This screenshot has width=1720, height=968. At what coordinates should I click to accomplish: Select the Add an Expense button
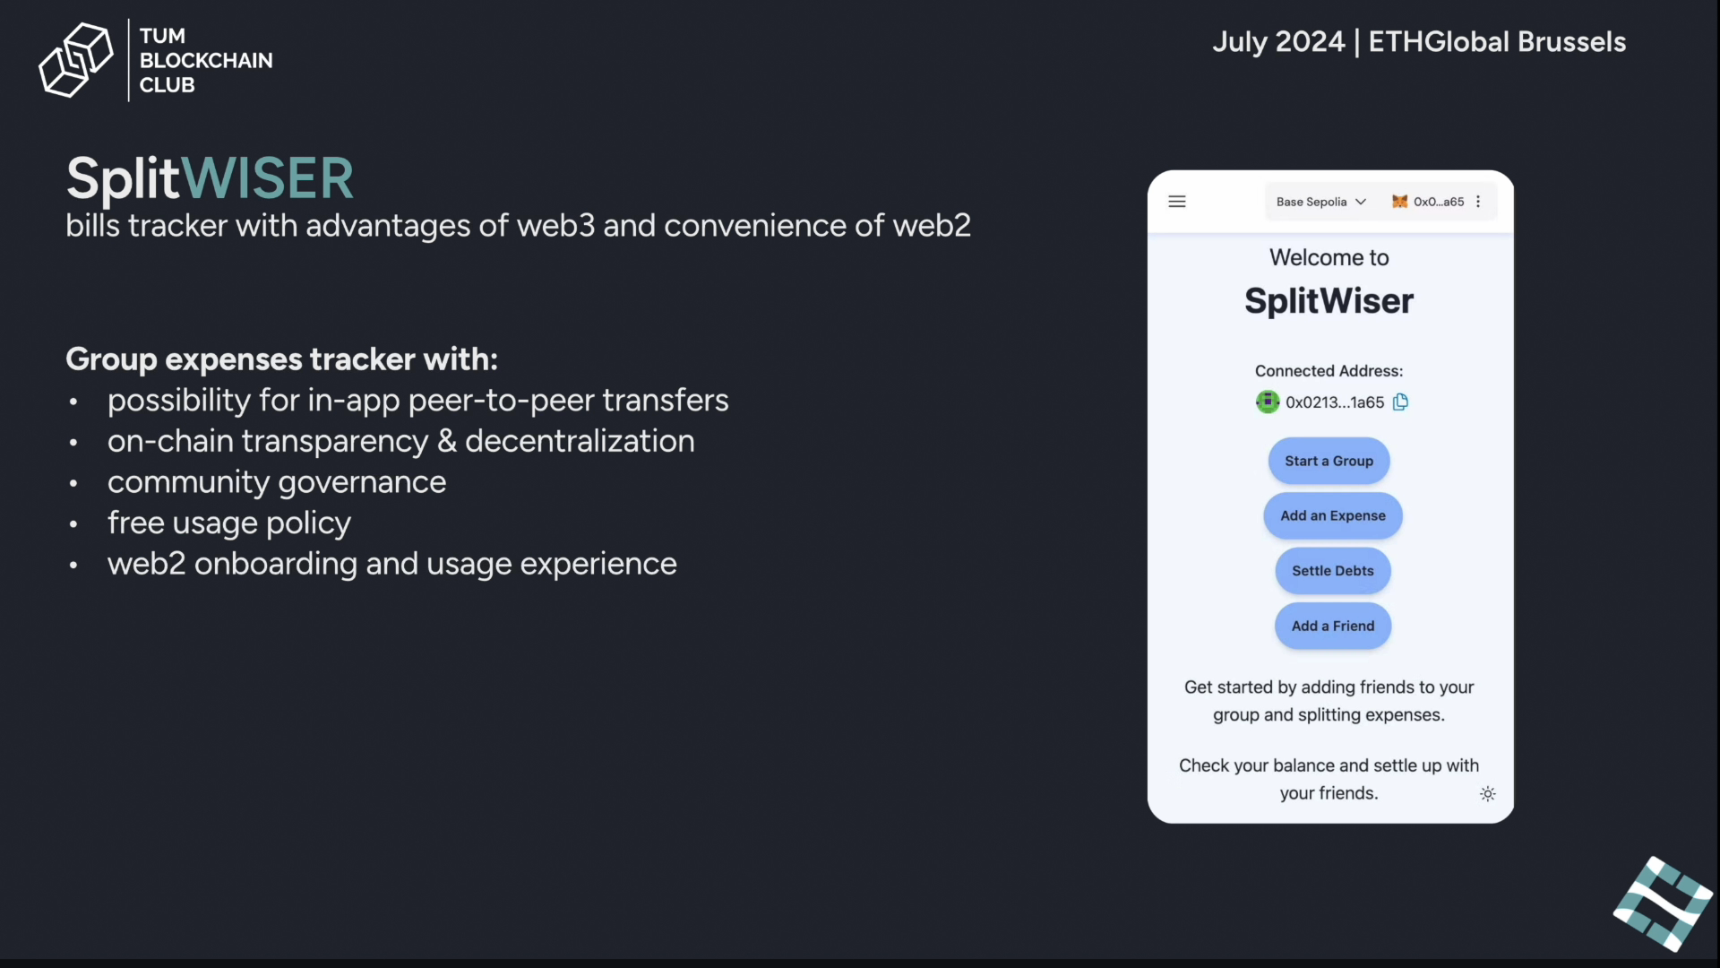point(1333,515)
